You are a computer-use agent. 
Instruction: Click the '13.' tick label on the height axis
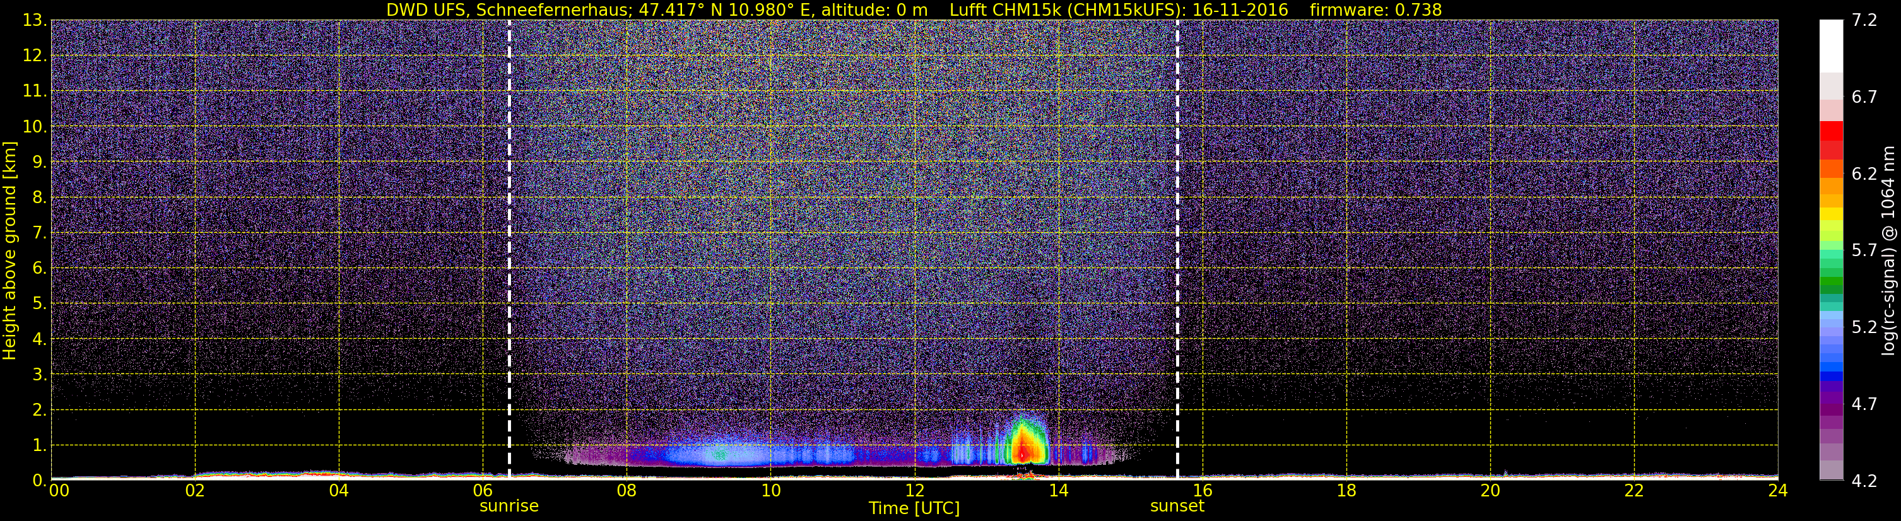coord(35,21)
